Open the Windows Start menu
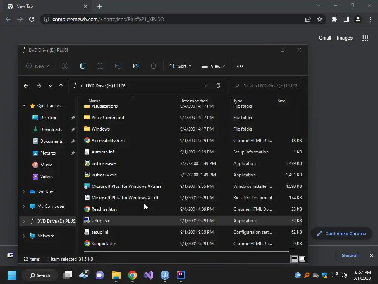This screenshot has height=284, width=378. pyautogui.click(x=12, y=275)
